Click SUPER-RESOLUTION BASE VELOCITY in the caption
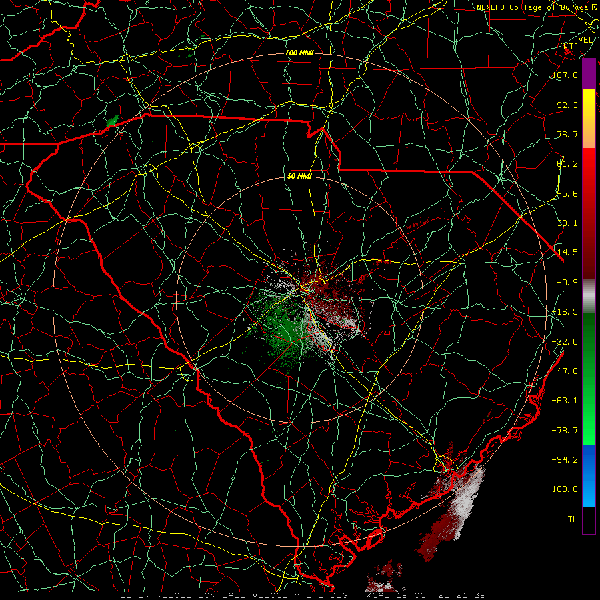Image resolution: width=600 pixels, height=600 pixels. coord(210,595)
